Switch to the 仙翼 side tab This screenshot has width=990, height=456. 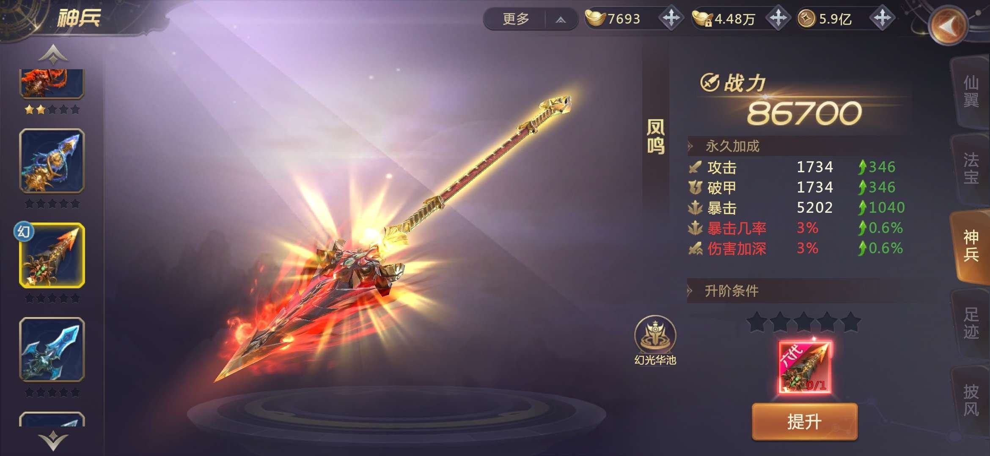[x=971, y=92]
